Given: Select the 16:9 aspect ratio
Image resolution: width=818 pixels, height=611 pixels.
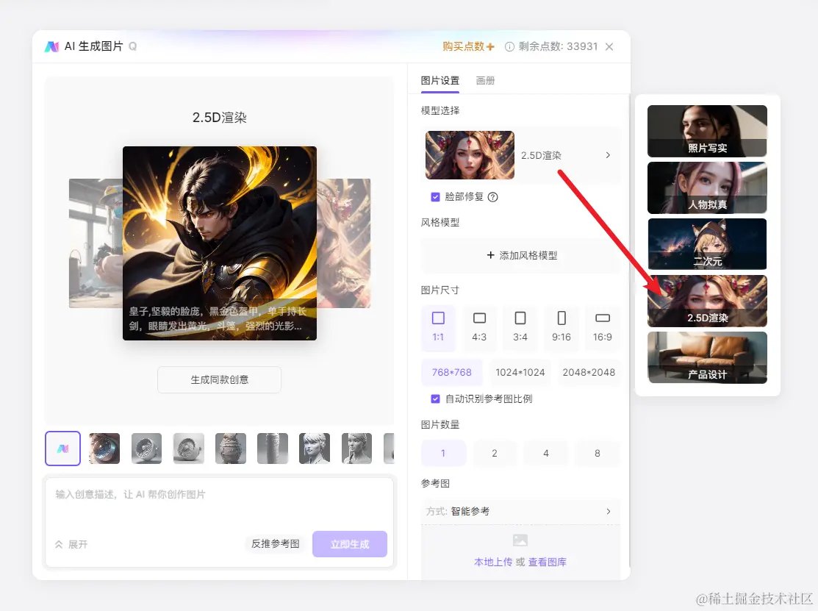Looking at the screenshot, I should tap(602, 327).
